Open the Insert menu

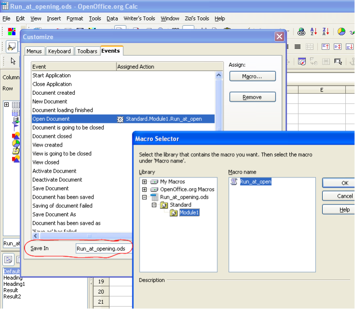(x=54, y=18)
